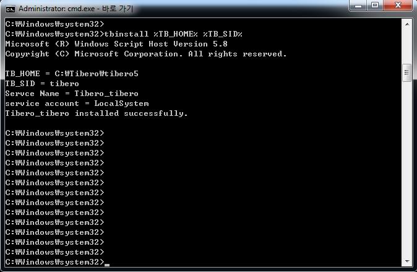The height and width of the screenshot is (272, 417).
Task: Click the tbinstall %TB_HOME% %TB_SID% command line
Action: pos(123,34)
